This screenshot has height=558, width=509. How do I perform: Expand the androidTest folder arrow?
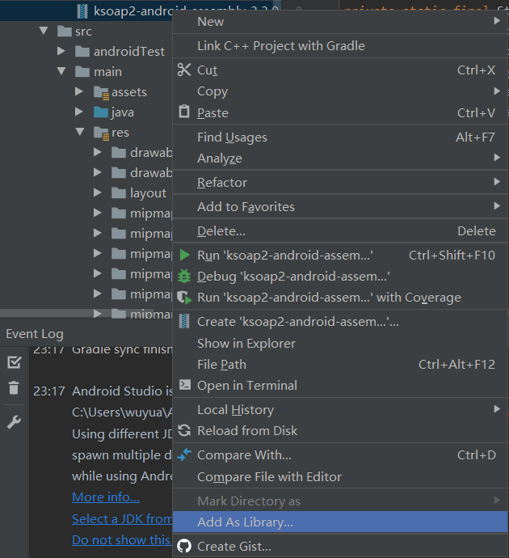pos(61,51)
